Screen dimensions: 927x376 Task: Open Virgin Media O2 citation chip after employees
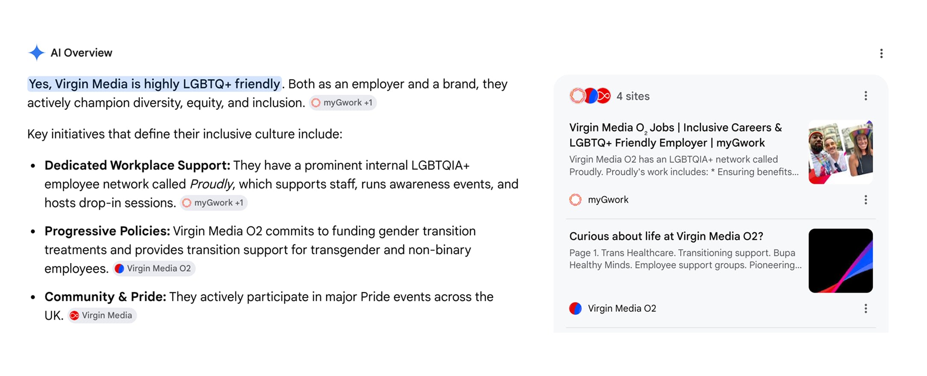pos(154,268)
